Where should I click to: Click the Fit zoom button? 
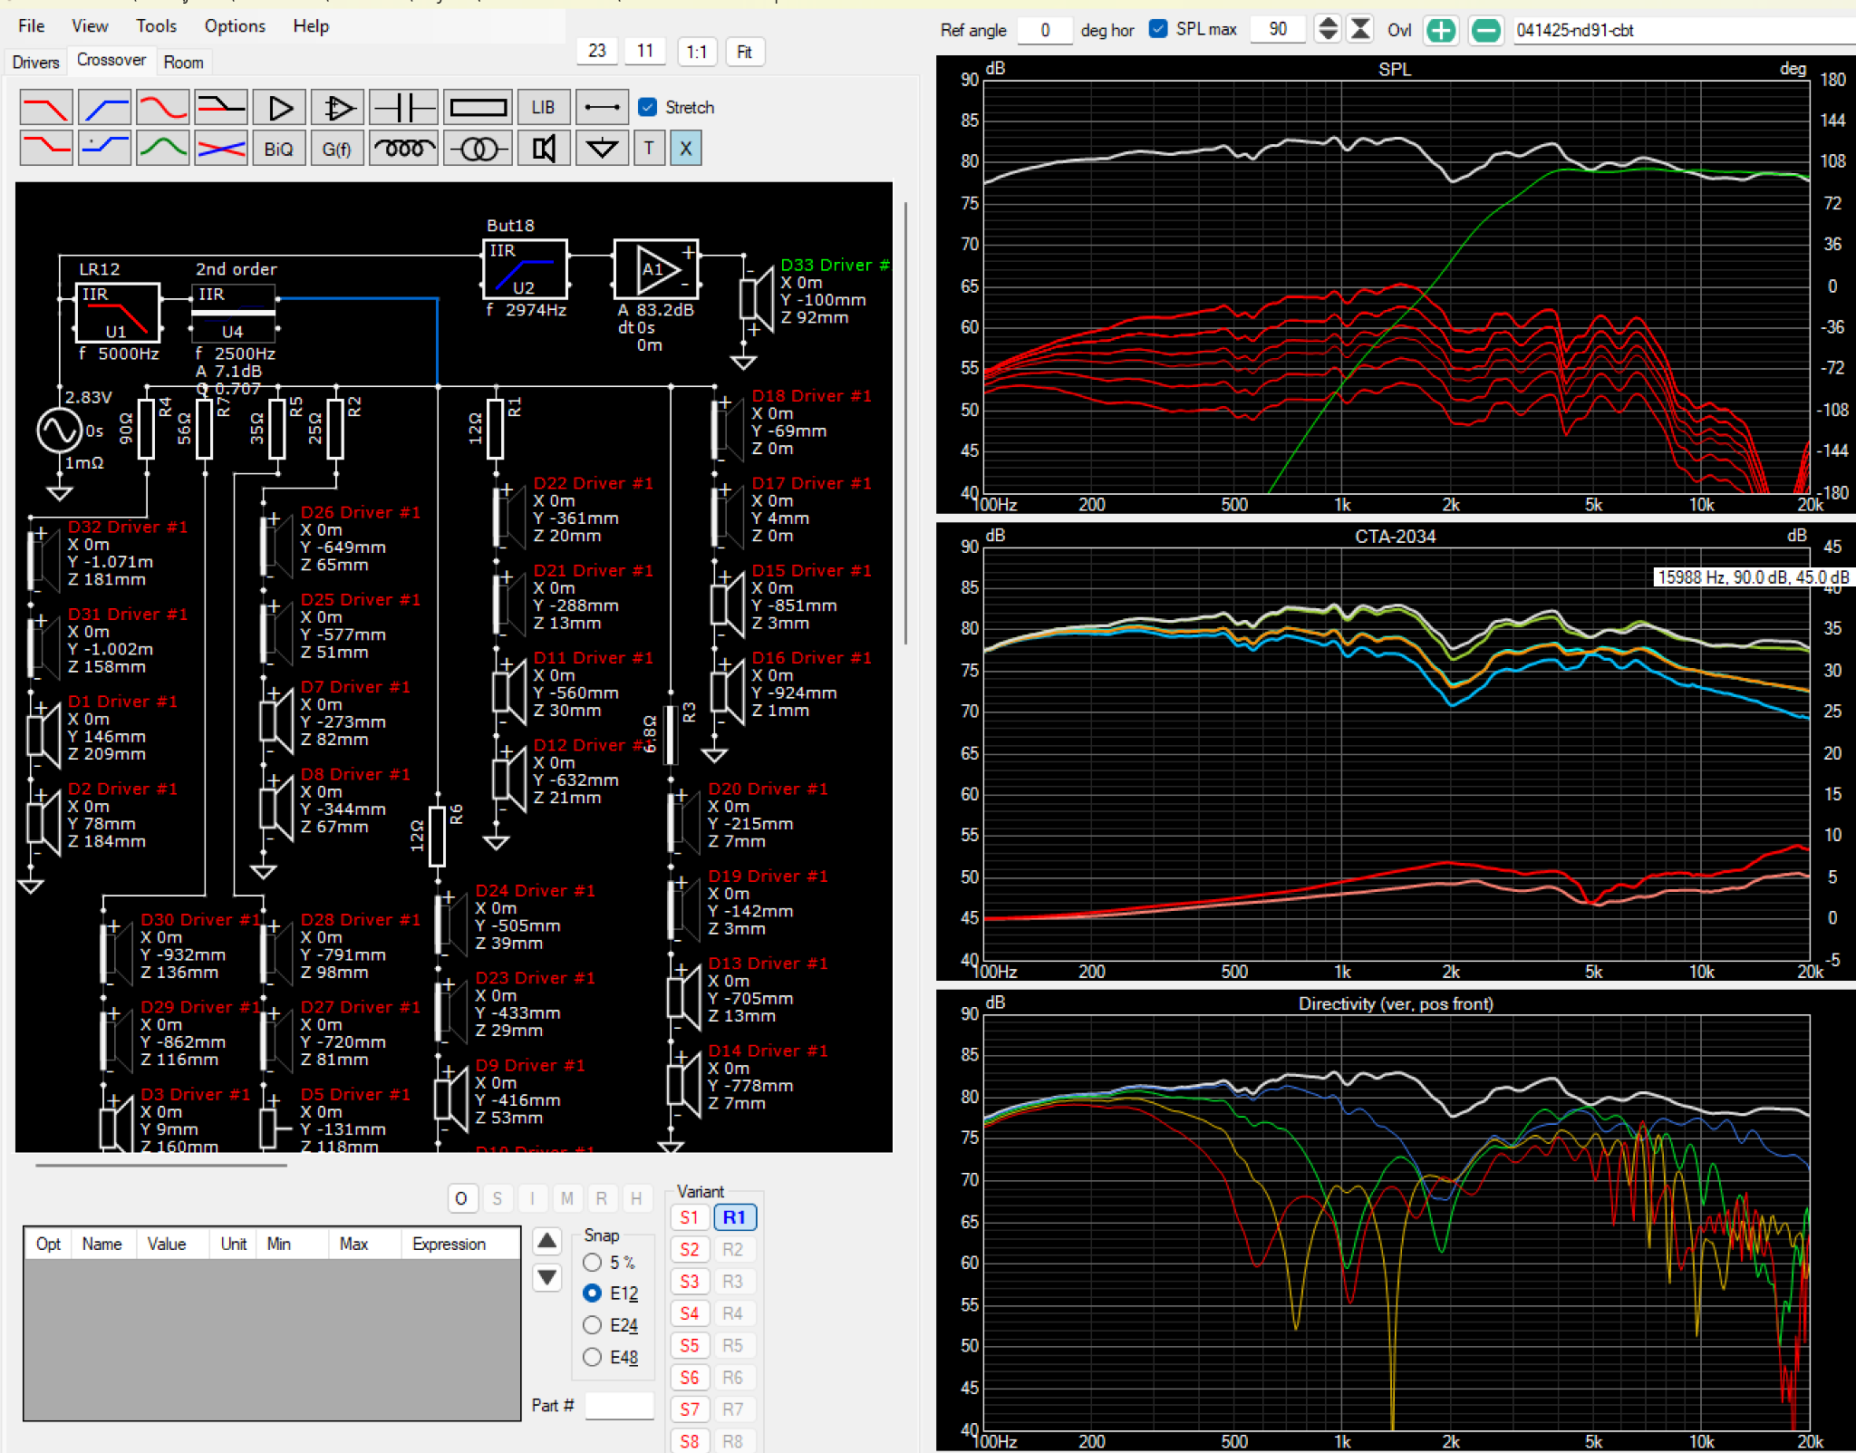click(744, 52)
